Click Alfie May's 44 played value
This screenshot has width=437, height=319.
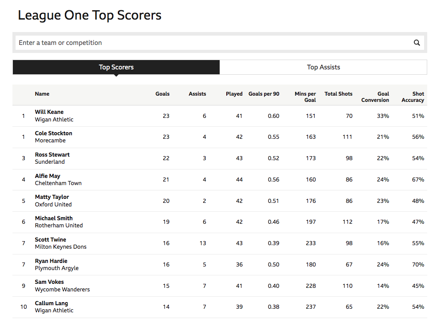[239, 180]
